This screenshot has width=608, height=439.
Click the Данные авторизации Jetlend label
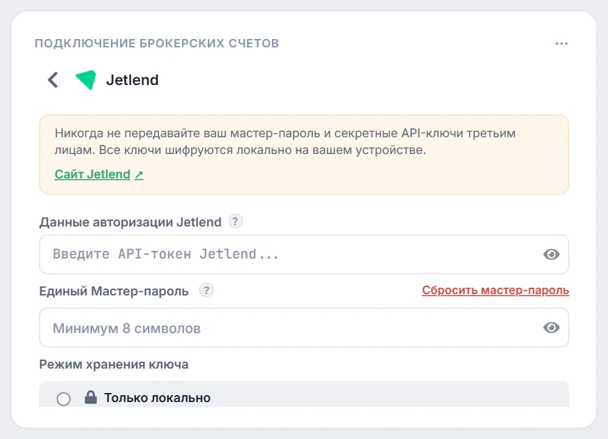[130, 222]
